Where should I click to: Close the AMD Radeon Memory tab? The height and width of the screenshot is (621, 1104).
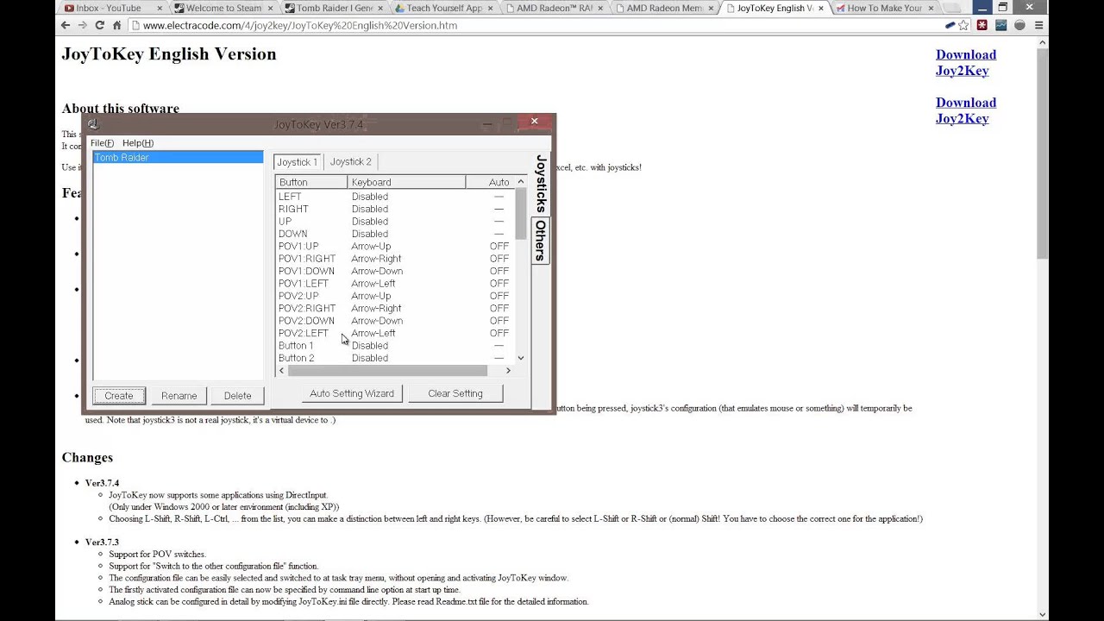click(x=710, y=8)
